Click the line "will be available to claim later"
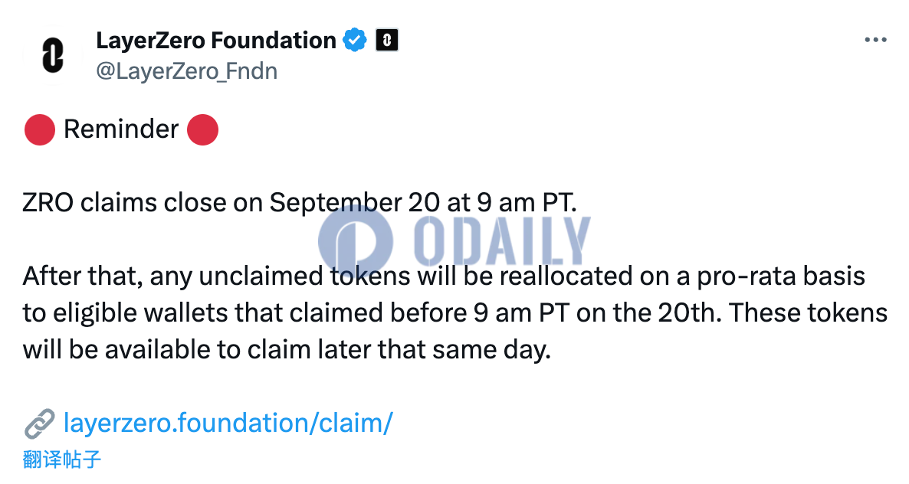Screen dimensions: 909x484 coord(286,350)
